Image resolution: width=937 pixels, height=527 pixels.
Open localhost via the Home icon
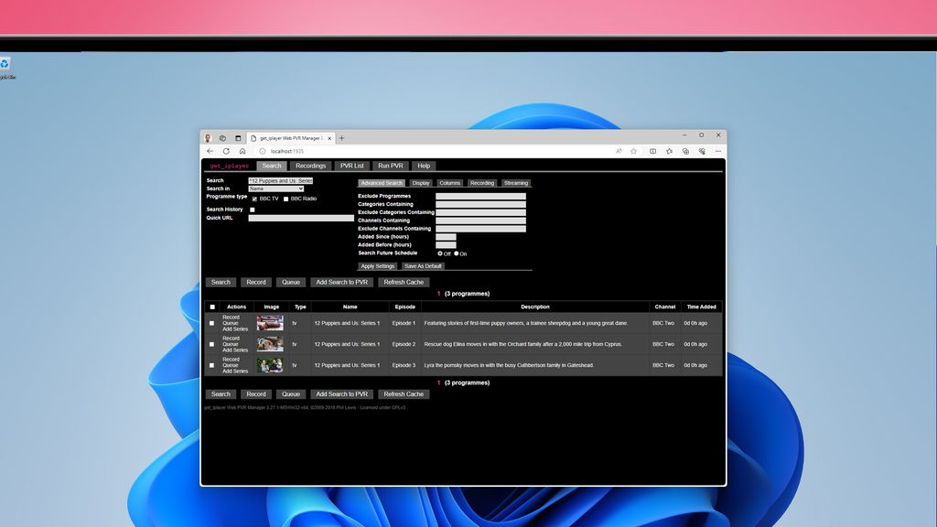(x=242, y=150)
